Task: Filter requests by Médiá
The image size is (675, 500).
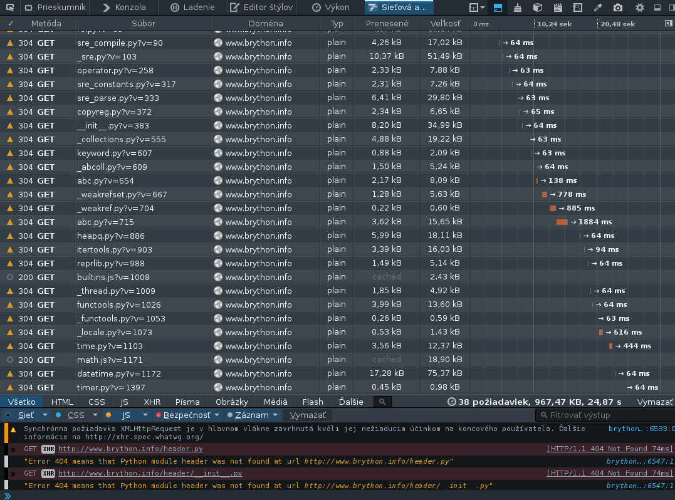Action: tap(276, 402)
